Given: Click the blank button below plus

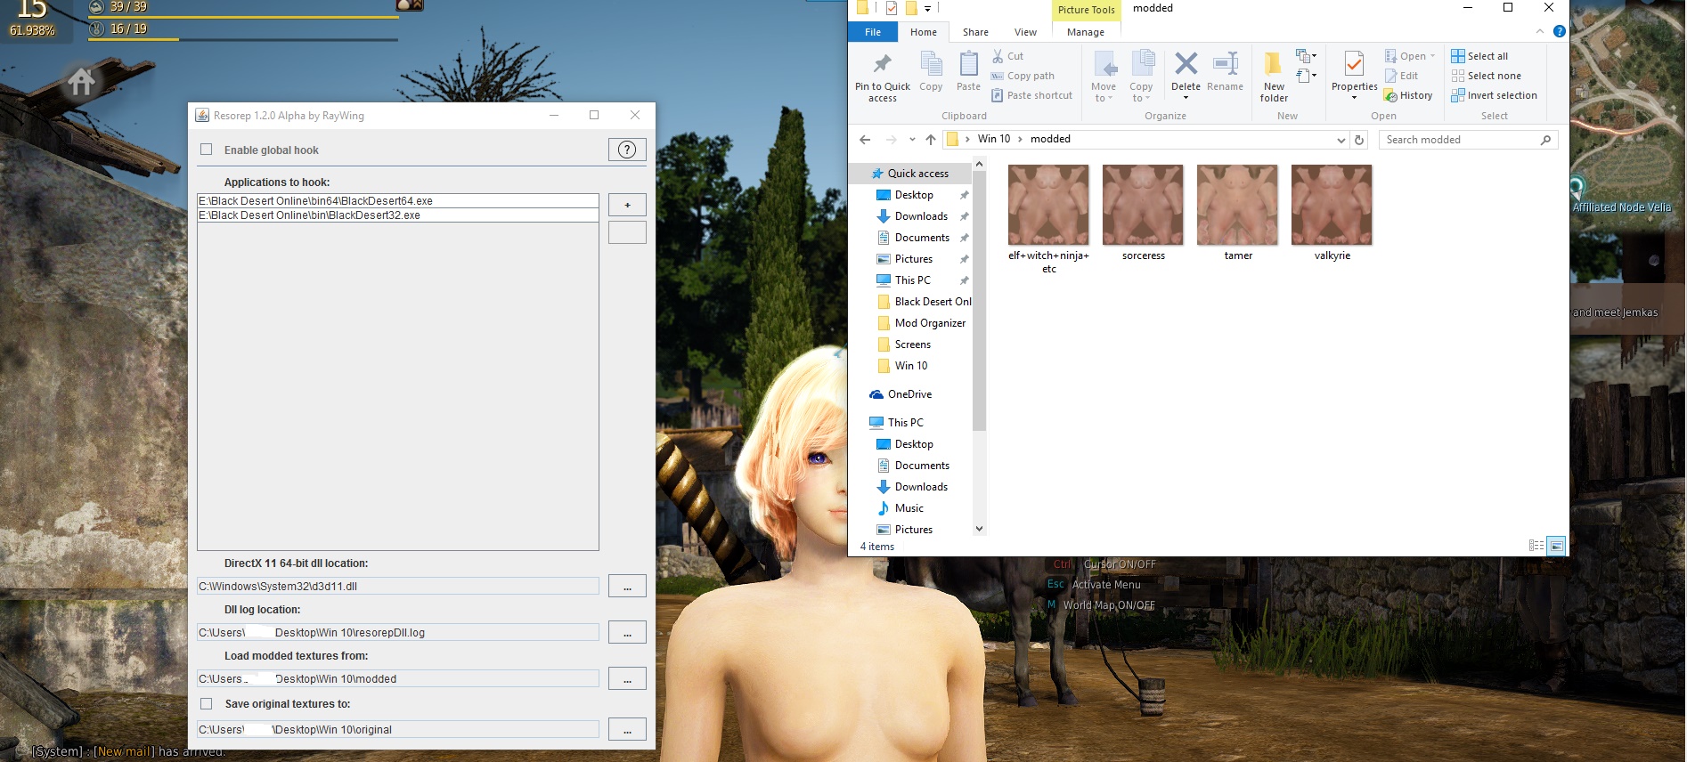Looking at the screenshot, I should [627, 232].
